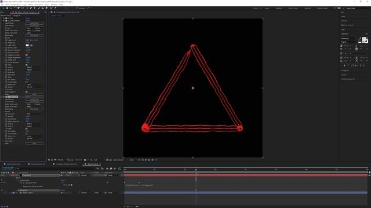This screenshot has width=371, height=208.
Task: Click Reset link for S_Glow effect
Action: (28, 18)
